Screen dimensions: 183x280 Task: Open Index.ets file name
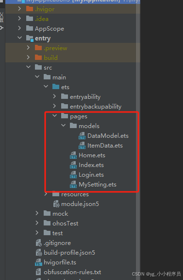[91, 165]
